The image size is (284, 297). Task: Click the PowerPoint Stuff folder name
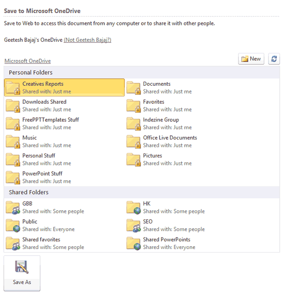(42, 174)
